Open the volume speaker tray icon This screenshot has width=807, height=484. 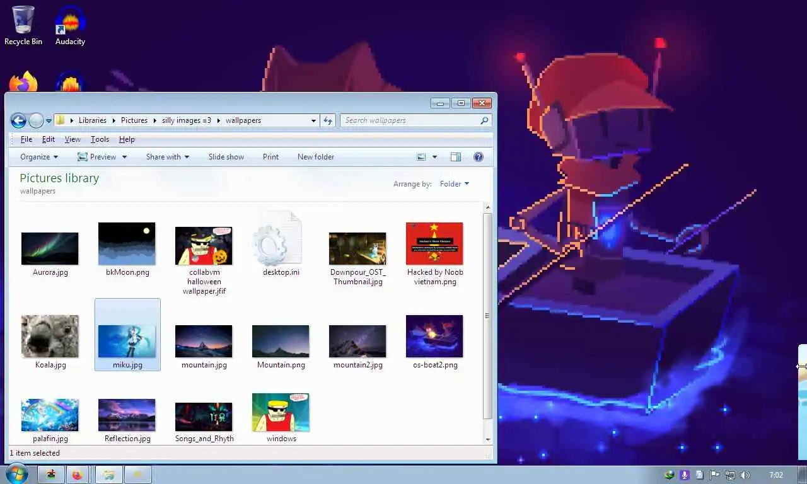click(x=745, y=475)
